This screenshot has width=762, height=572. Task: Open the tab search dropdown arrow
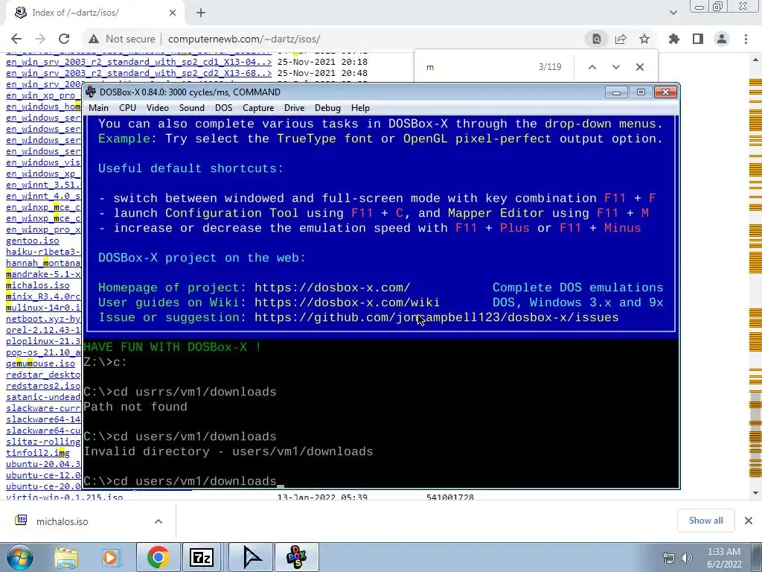tap(673, 13)
